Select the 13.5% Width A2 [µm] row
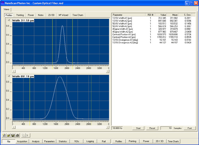This screenshot has height=145, width=199. pos(152,21)
